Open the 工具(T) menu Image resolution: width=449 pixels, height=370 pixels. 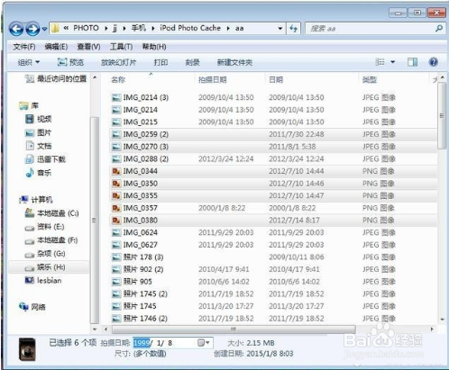(x=121, y=47)
